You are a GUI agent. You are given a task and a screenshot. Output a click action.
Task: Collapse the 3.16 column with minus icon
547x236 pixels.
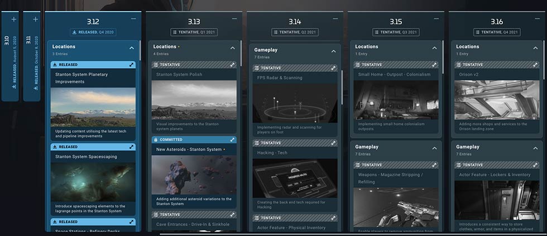537,18
